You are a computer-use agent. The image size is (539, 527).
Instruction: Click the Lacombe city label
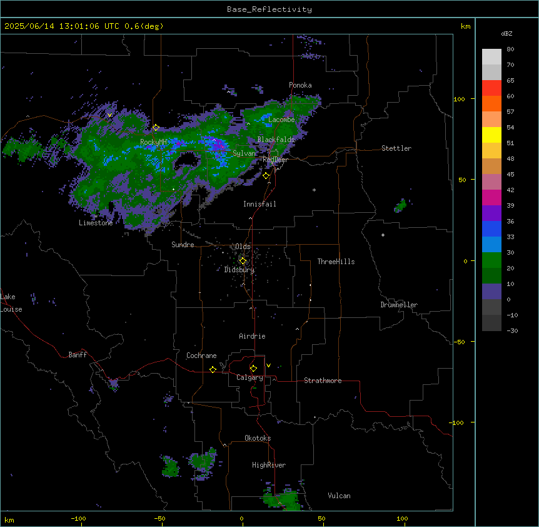point(281,120)
